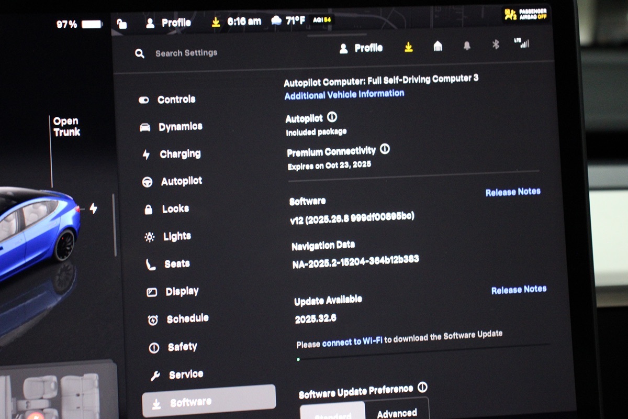Tap Software Update Preference info icon

point(422,387)
